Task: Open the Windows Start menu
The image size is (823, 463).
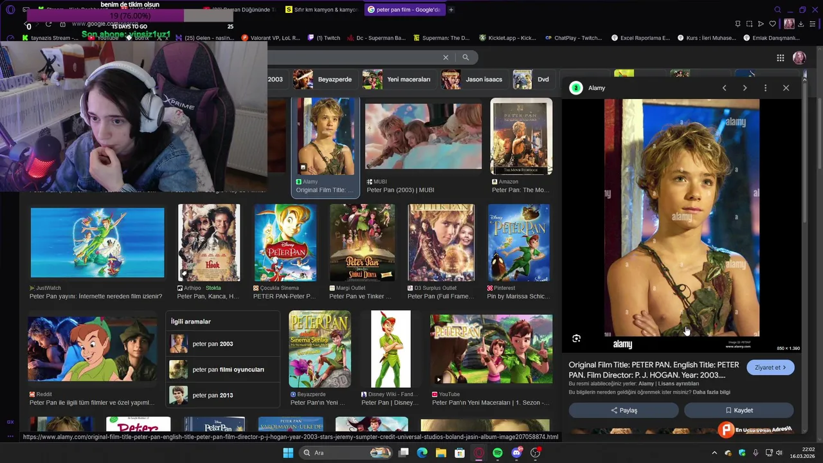Action: [x=288, y=453]
